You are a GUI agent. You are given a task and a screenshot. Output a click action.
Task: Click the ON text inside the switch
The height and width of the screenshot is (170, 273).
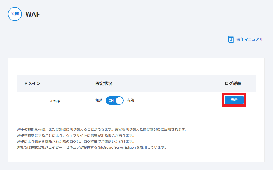click(111, 100)
